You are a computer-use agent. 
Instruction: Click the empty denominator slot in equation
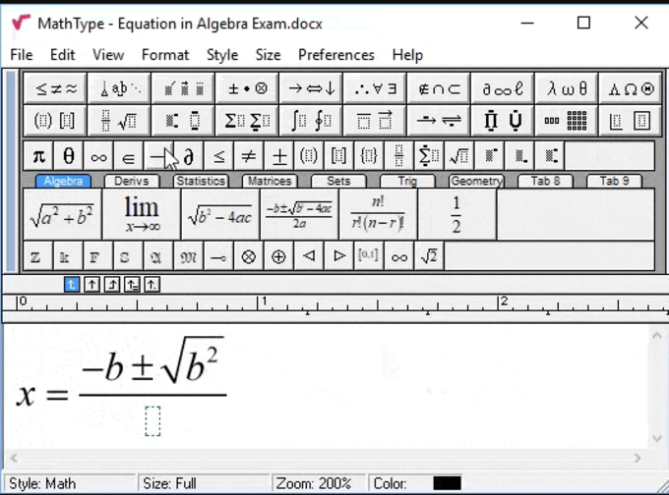pos(152,420)
